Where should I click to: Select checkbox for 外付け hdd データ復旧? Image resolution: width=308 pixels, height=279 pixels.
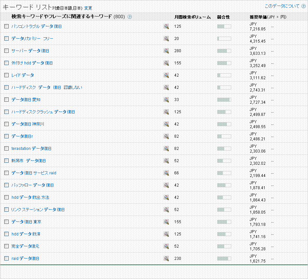[x=6, y=63]
